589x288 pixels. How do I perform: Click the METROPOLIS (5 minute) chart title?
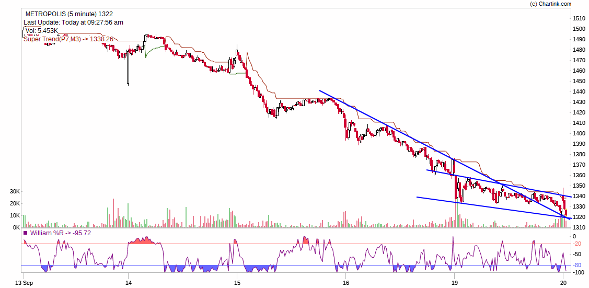click(69, 14)
